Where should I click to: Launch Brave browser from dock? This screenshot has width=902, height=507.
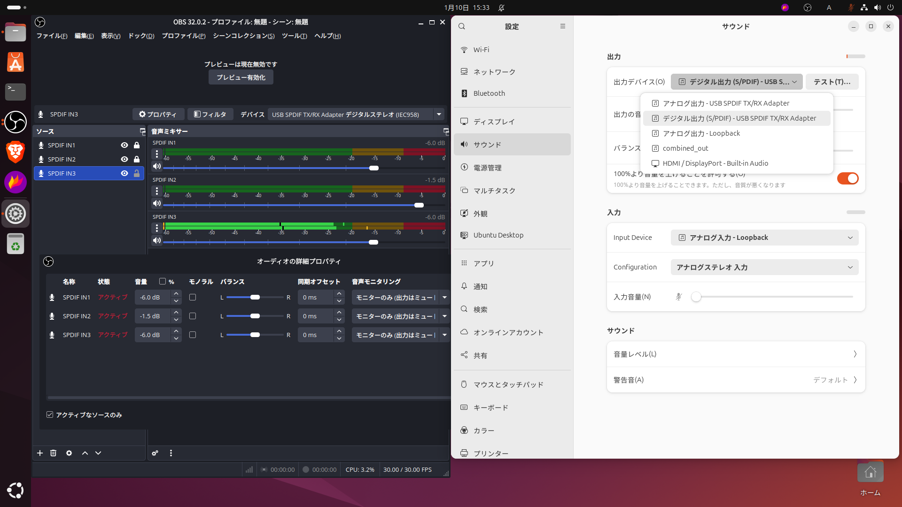coord(16,152)
